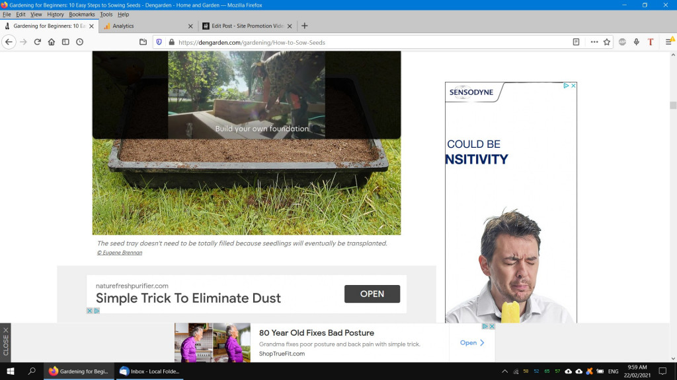Click the microphone extension icon
677x380 pixels.
(x=636, y=42)
